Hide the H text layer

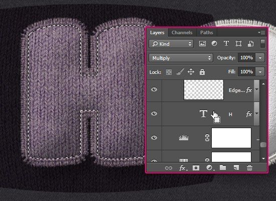(154, 114)
